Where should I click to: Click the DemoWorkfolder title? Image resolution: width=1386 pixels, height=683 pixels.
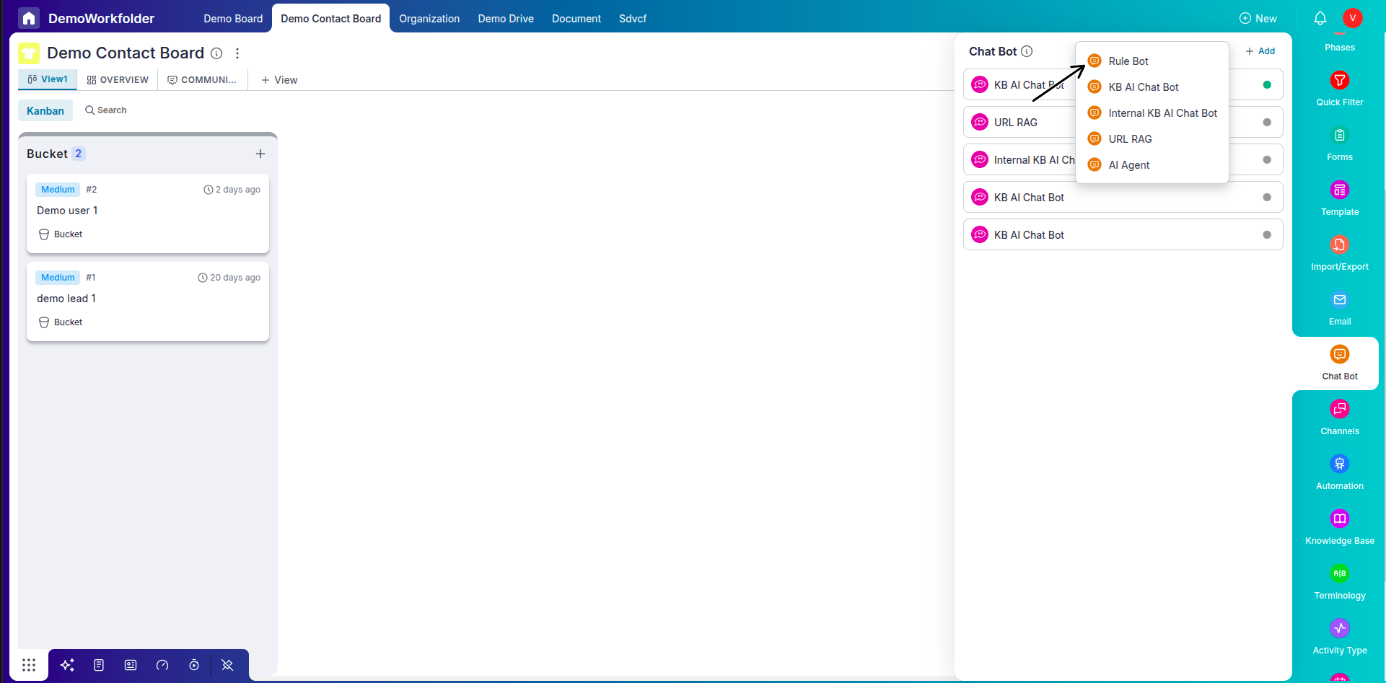101,19
